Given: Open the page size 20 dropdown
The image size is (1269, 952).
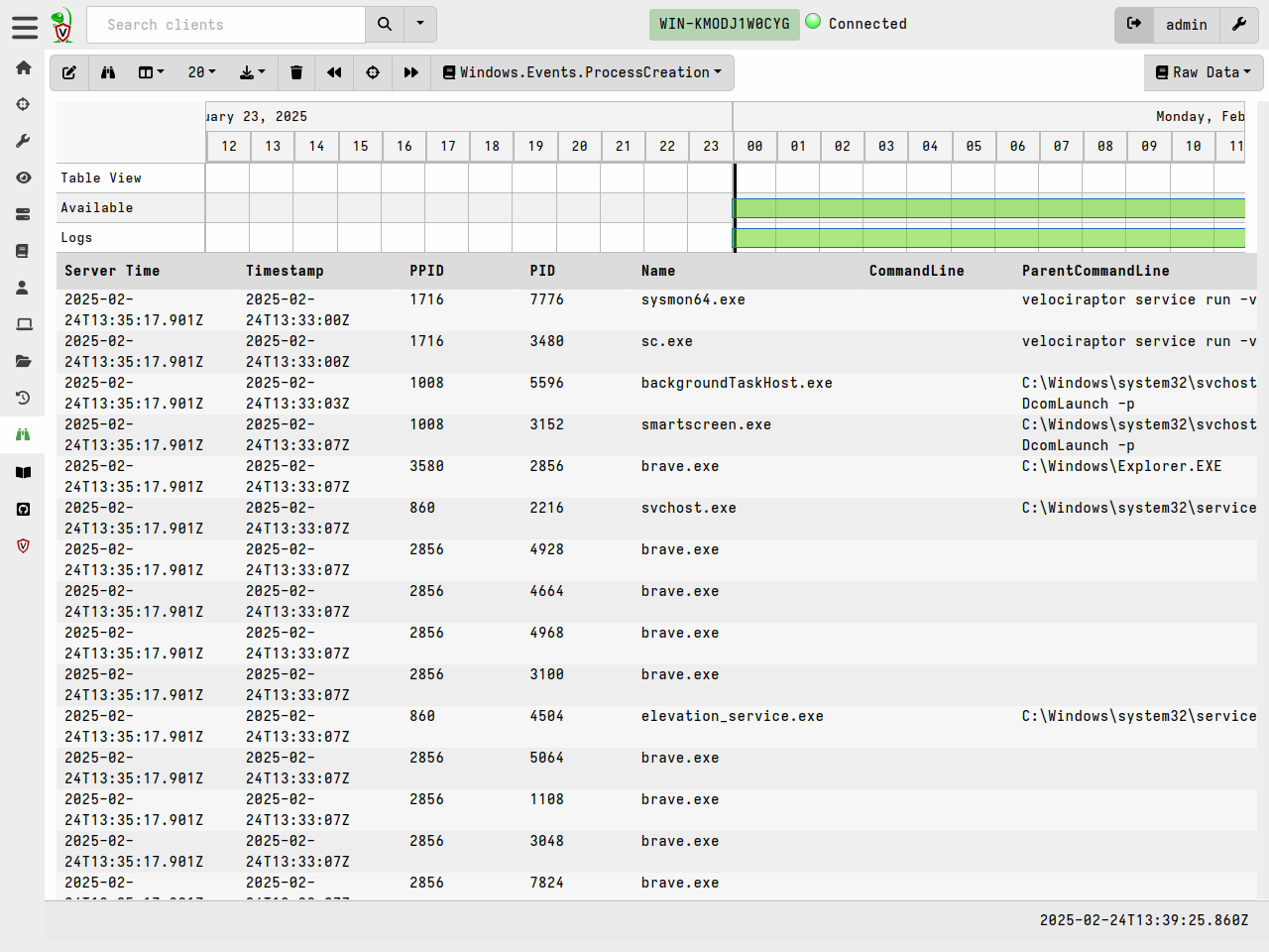Looking at the screenshot, I should [x=201, y=72].
